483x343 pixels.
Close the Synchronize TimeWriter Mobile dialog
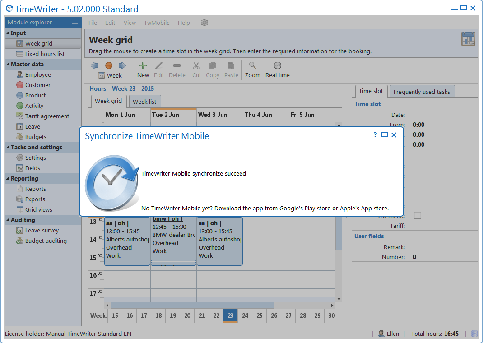click(x=394, y=135)
